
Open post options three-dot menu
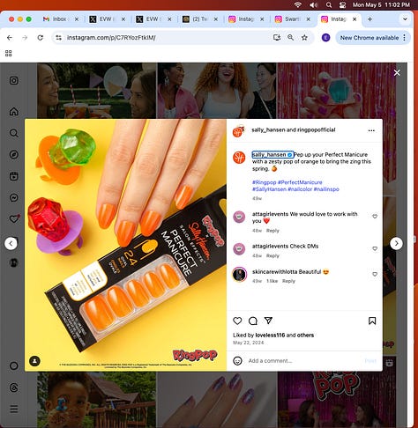coord(371,130)
